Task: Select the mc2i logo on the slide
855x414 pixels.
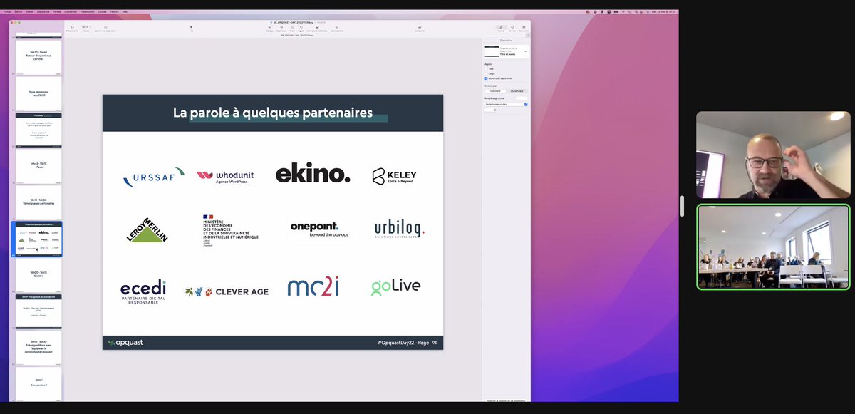Action: point(313,287)
